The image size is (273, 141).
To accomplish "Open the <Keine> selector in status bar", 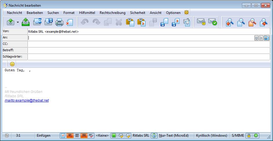I will pyautogui.click(x=102, y=135).
